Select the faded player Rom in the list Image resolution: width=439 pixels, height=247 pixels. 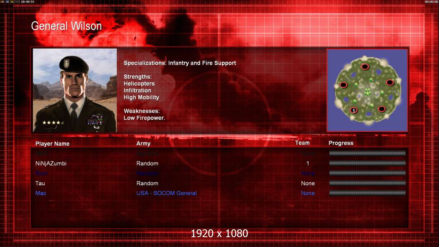point(42,173)
